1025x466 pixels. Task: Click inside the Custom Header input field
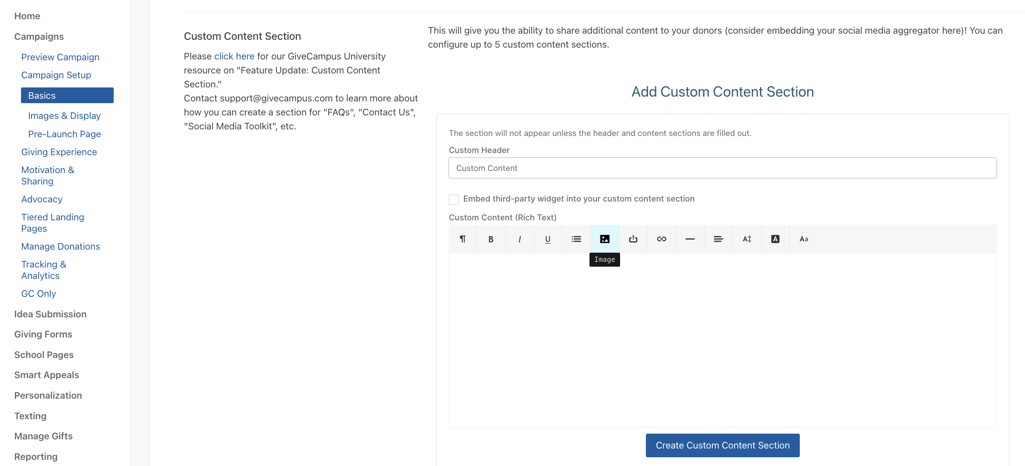coord(722,168)
